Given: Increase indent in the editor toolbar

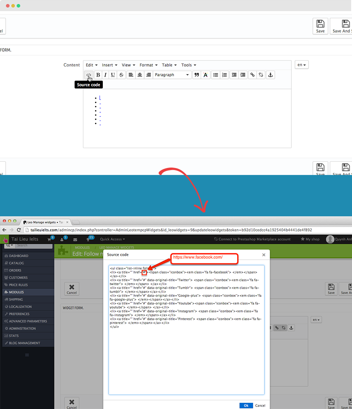Looking at the screenshot, I should [243, 75].
